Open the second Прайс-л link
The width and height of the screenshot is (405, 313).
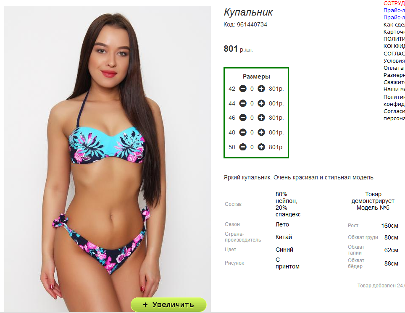[x=394, y=18]
